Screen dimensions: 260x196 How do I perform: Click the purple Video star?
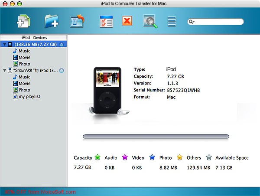pos(125,157)
